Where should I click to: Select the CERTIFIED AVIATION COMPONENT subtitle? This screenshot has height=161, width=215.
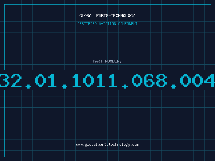pos(107,24)
